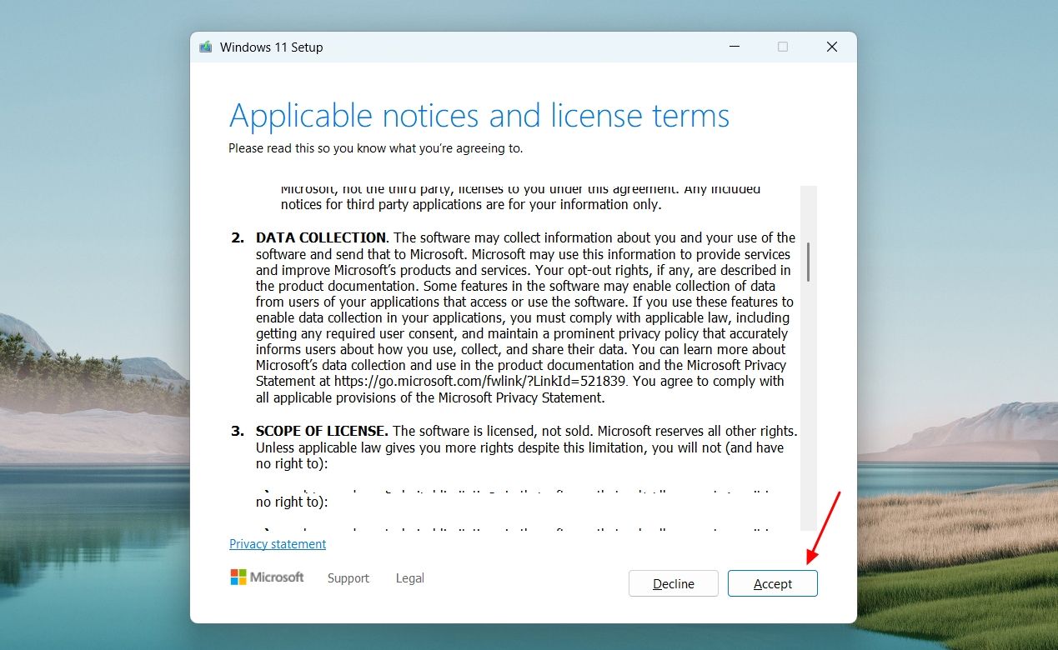Close the Windows 11 Setup window
The width and height of the screenshot is (1058, 650).
[x=831, y=47]
